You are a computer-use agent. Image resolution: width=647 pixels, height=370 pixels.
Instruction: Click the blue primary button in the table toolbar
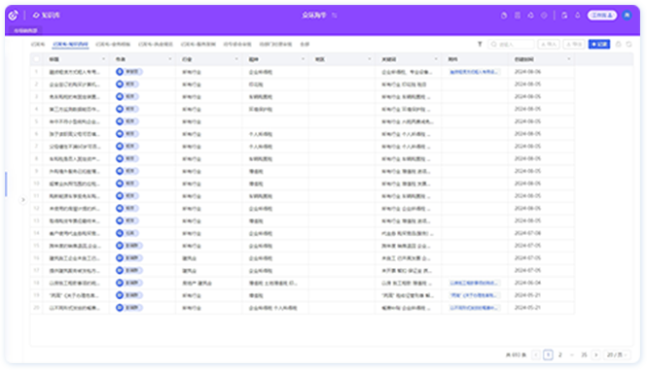599,44
